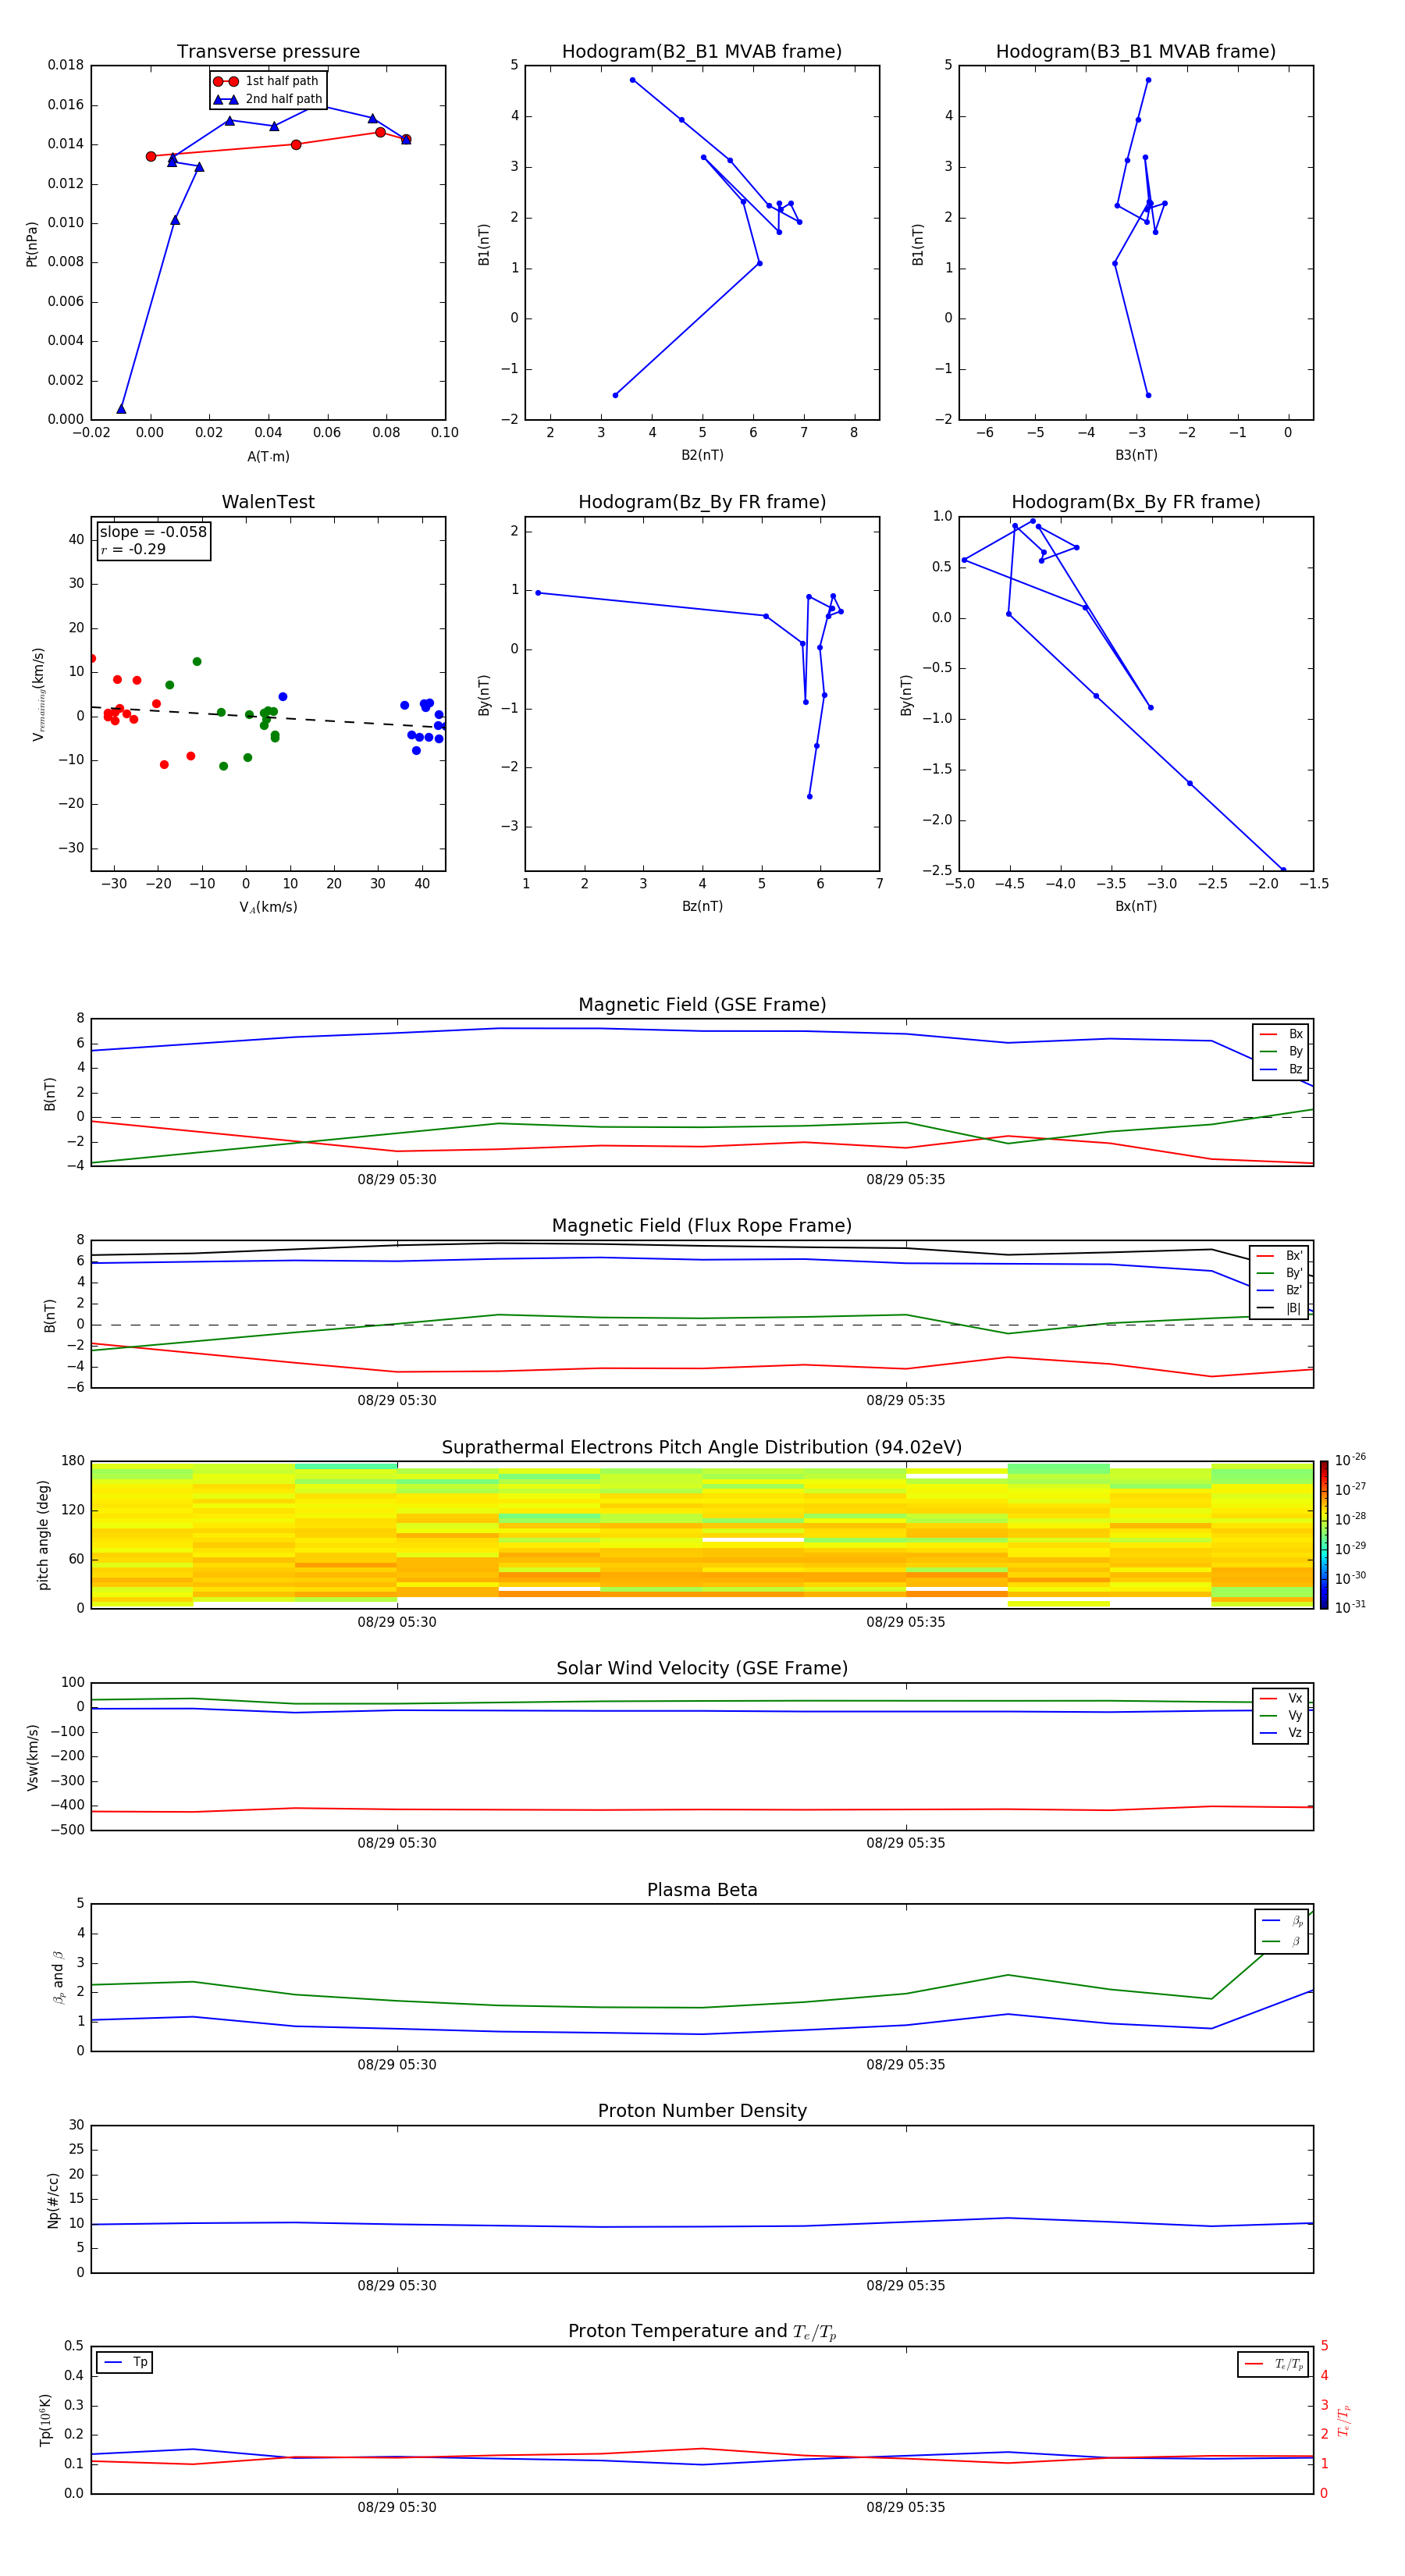Click the Te/Tp legend entry in red

tap(1288, 2364)
